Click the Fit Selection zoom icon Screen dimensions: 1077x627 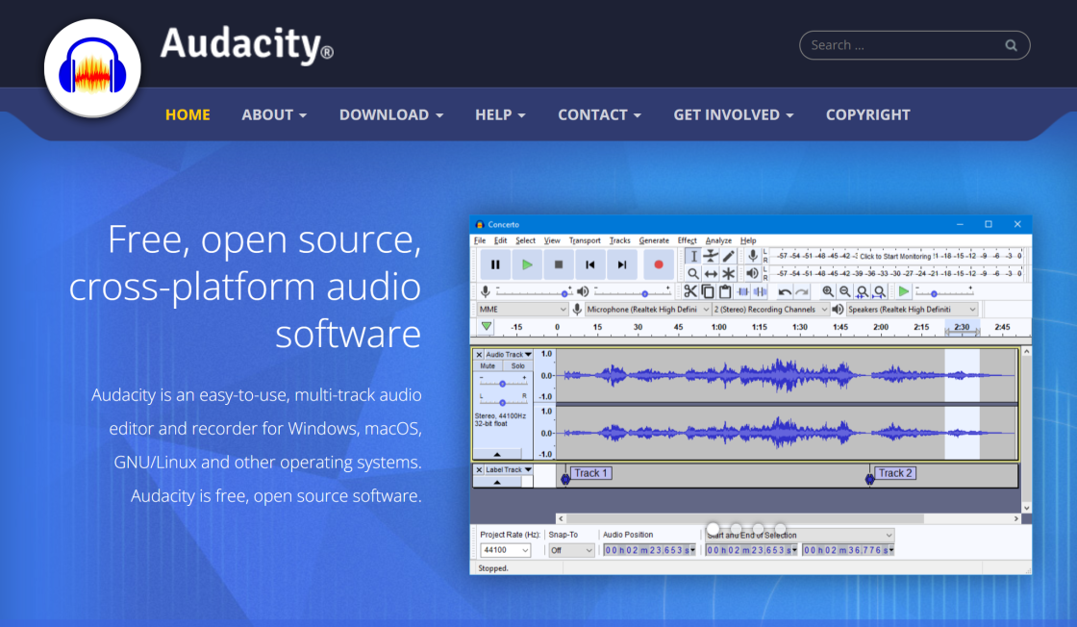tap(862, 291)
